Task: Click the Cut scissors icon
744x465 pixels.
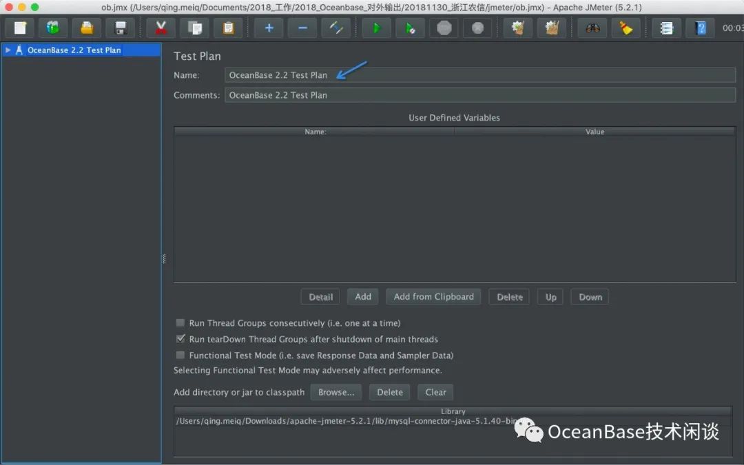Action: (161, 28)
